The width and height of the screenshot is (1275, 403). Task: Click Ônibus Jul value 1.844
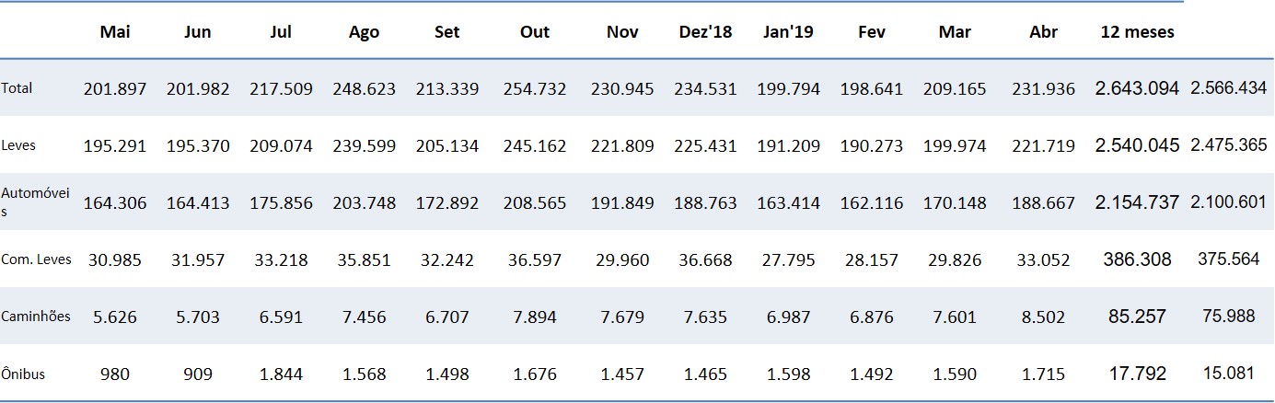[x=281, y=374]
